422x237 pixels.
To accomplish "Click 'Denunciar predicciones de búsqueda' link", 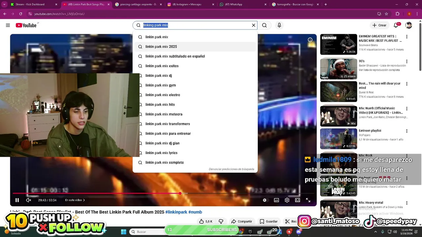I will [x=231, y=169].
